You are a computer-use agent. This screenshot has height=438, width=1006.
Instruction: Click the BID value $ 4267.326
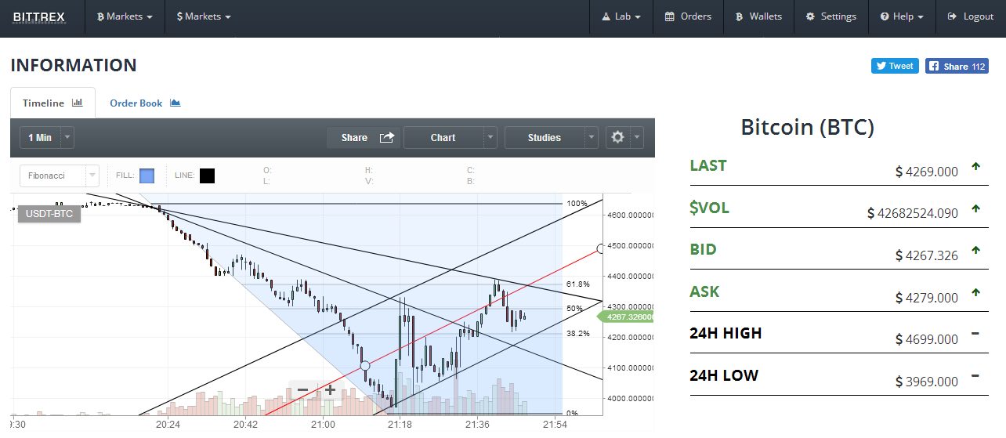click(926, 255)
